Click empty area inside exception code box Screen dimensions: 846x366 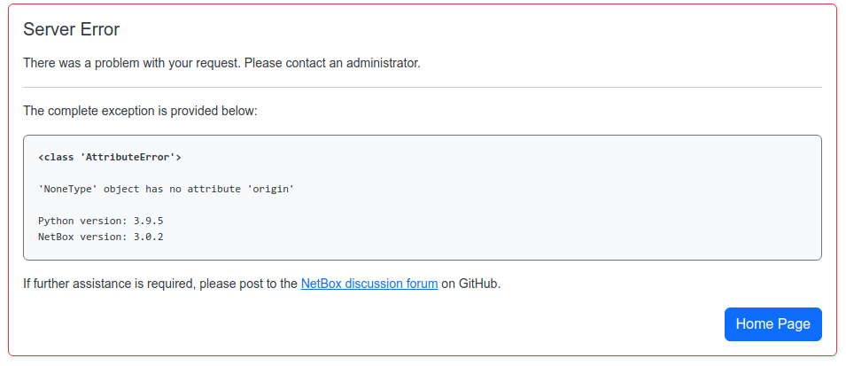pyautogui.click(x=539, y=205)
